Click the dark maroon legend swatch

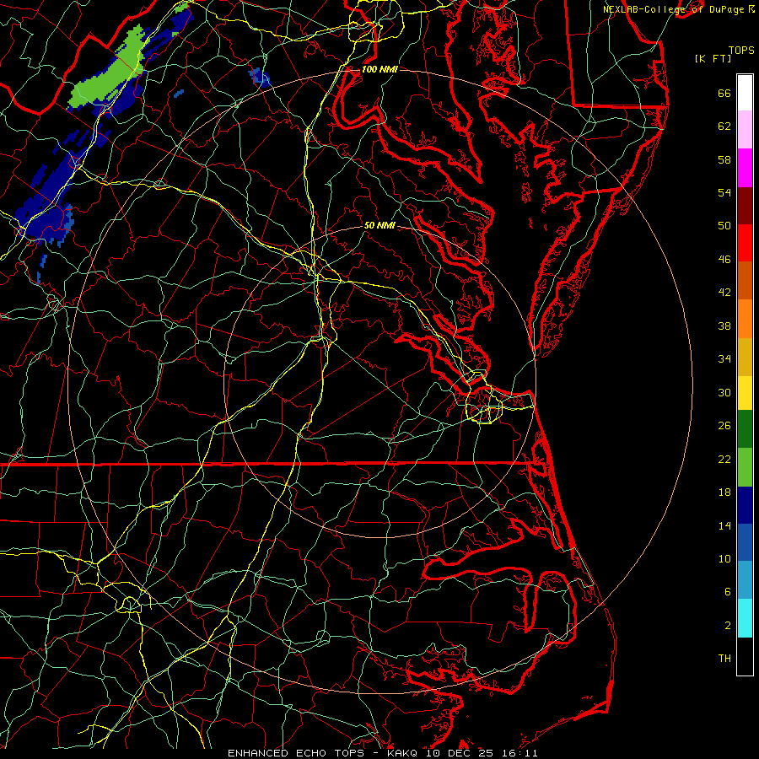tap(745, 205)
